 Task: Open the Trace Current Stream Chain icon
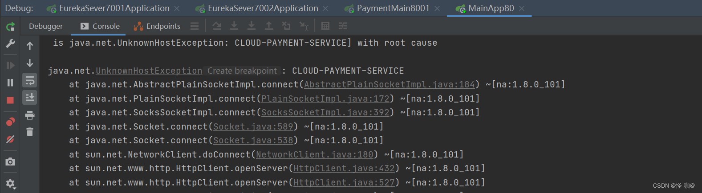[x=343, y=26]
